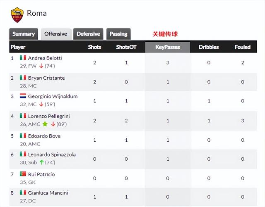This screenshot has height=207, width=265.
Task: Click the Netherlands flag next to Wijnaldum
Action: point(23,96)
